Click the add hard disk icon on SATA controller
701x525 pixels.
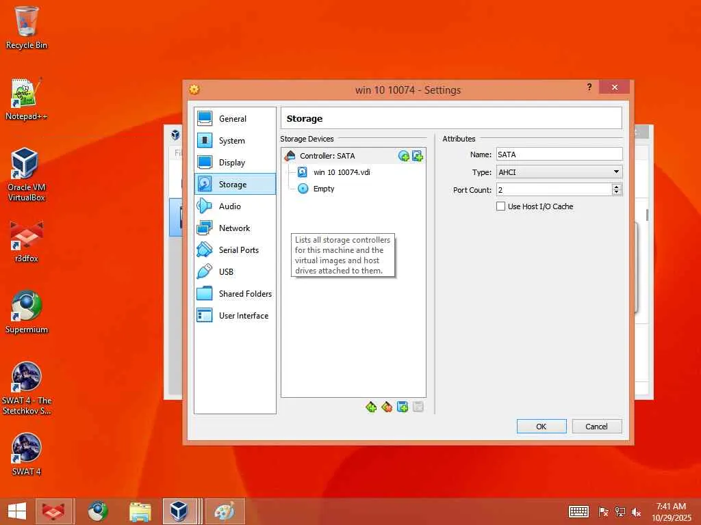point(418,156)
